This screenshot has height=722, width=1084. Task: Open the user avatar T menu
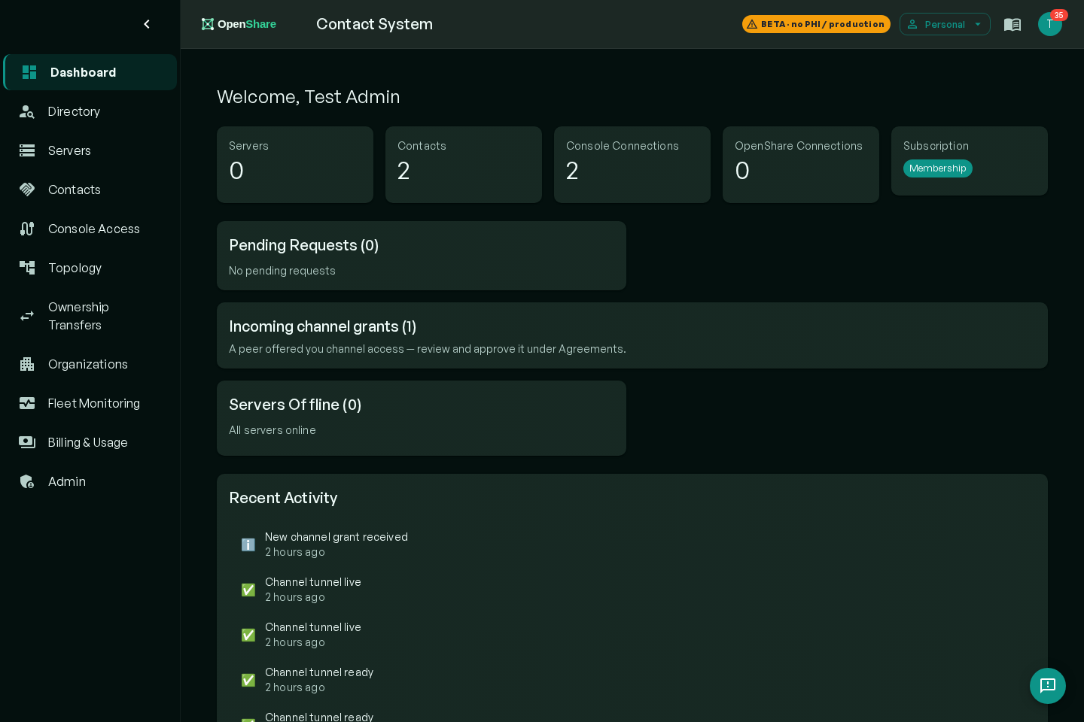coord(1049,24)
